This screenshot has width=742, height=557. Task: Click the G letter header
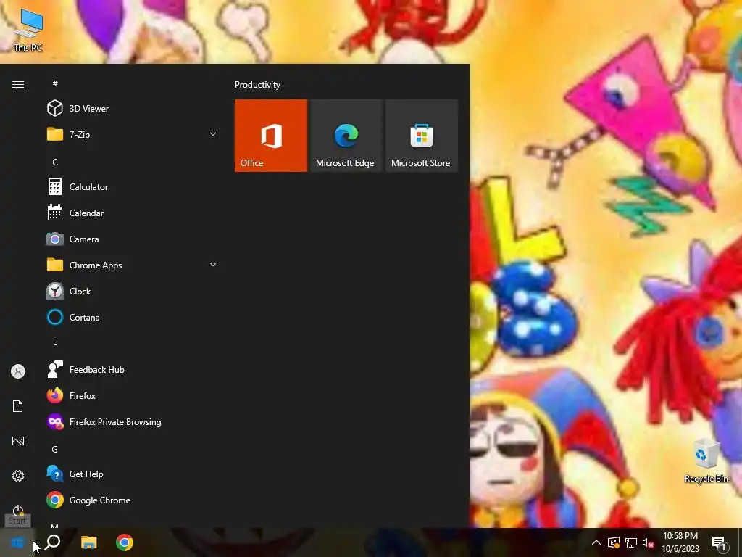[55, 449]
